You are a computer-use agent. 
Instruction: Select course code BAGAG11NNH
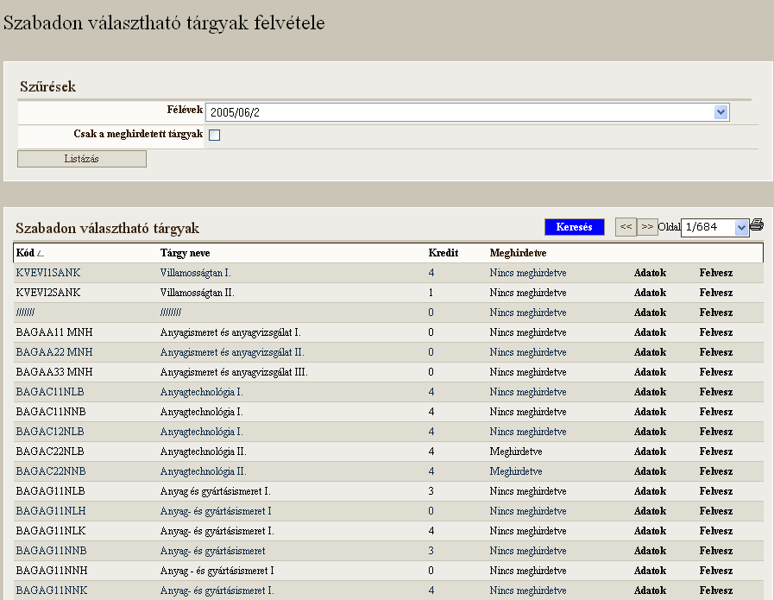click(51, 571)
